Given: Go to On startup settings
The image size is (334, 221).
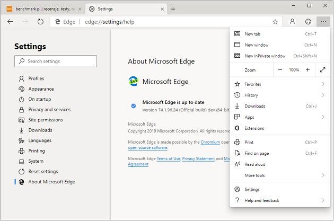Looking at the screenshot, I should click(40, 99).
